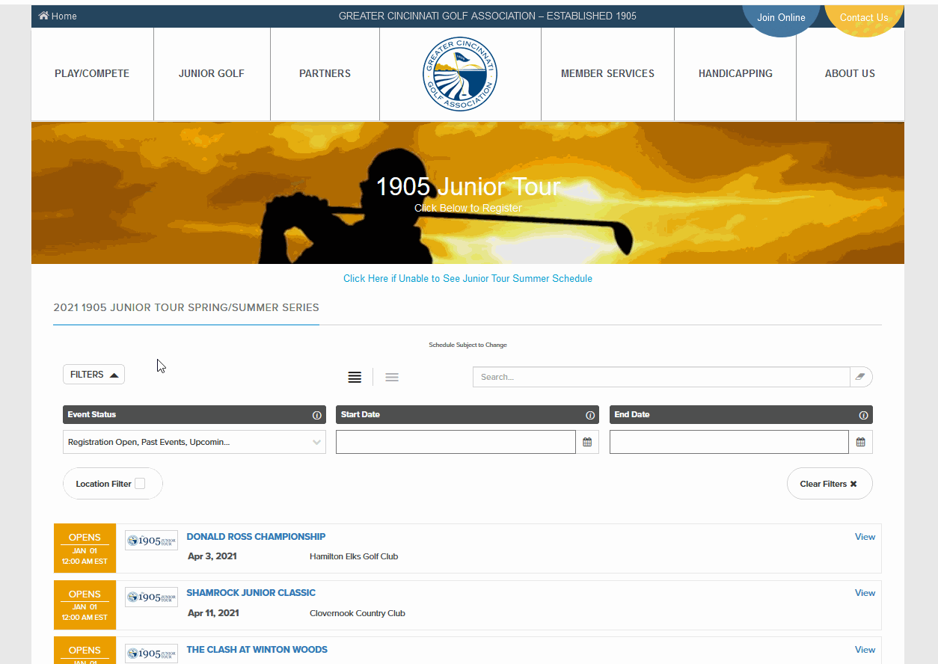Open The Clash at Winton Woods event
Viewport: 938px width, 664px height.
click(x=257, y=649)
